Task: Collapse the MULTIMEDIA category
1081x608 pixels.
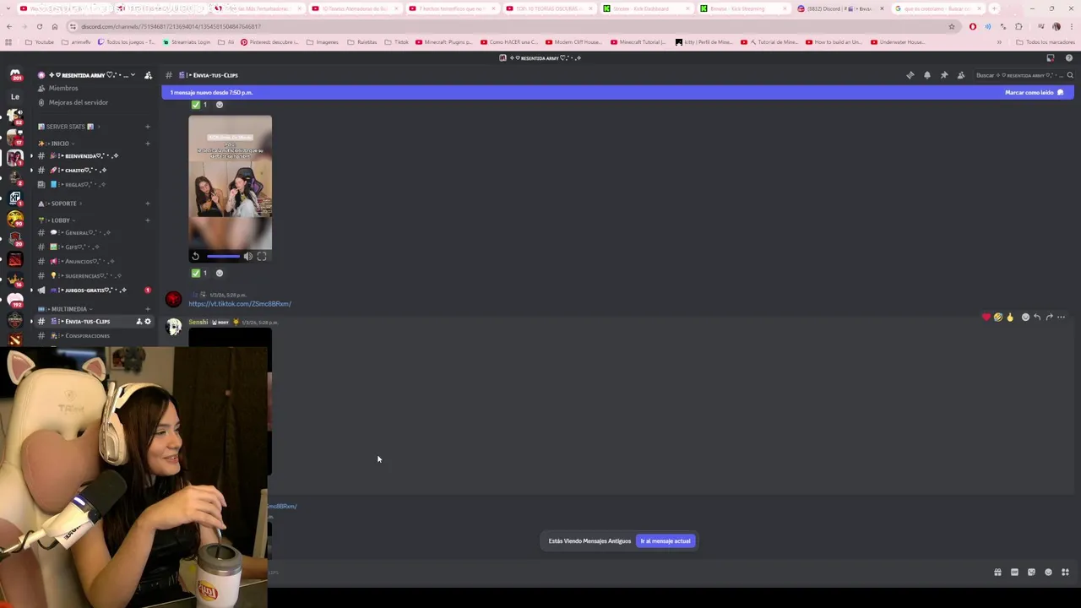Action: tap(65, 309)
